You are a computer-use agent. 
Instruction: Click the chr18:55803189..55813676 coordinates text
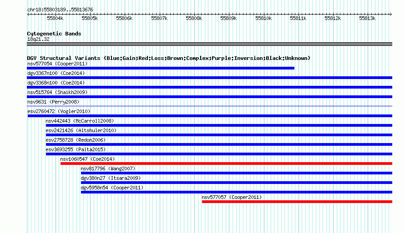pyautogui.click(x=60, y=10)
